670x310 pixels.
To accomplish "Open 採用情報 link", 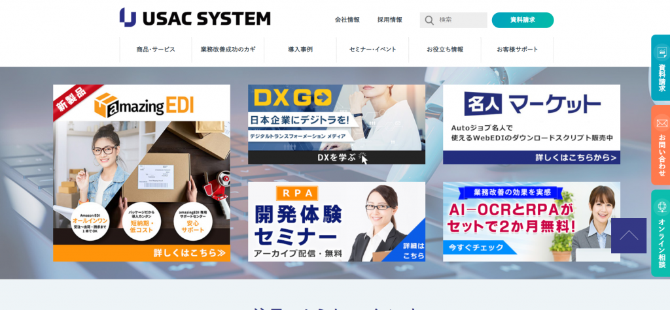I will coord(390,20).
